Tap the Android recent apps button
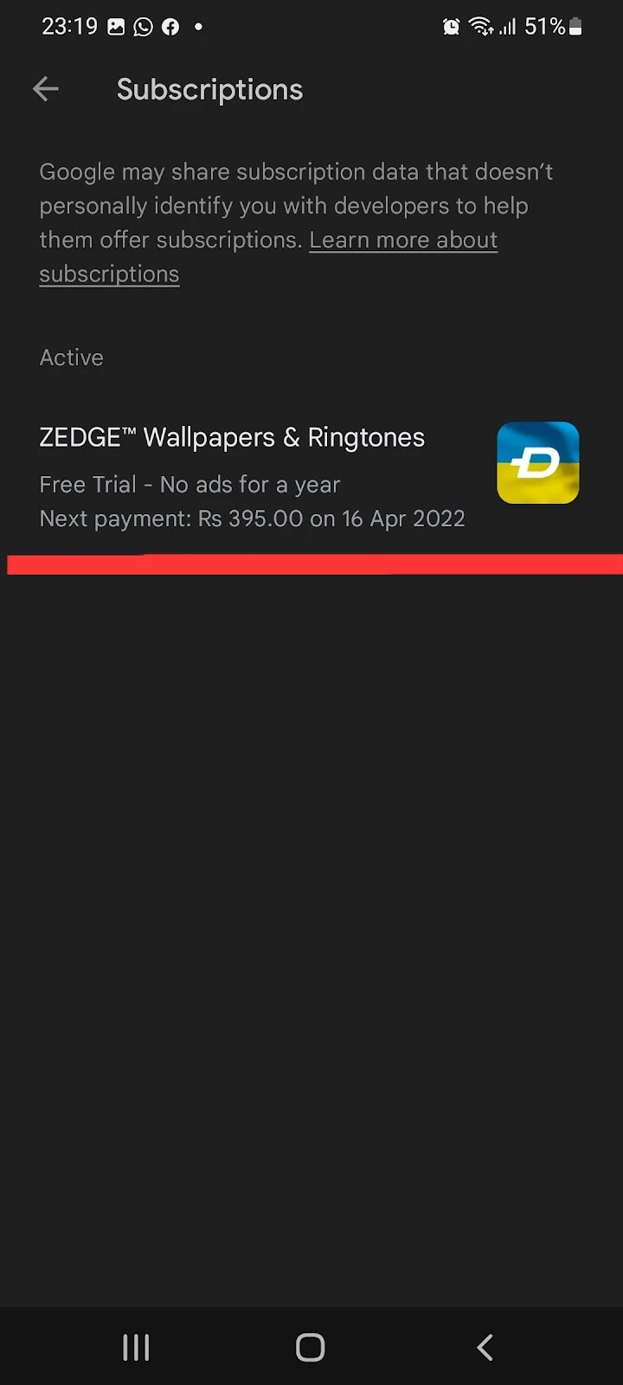Screen dimensions: 623x1385 coord(136,1347)
